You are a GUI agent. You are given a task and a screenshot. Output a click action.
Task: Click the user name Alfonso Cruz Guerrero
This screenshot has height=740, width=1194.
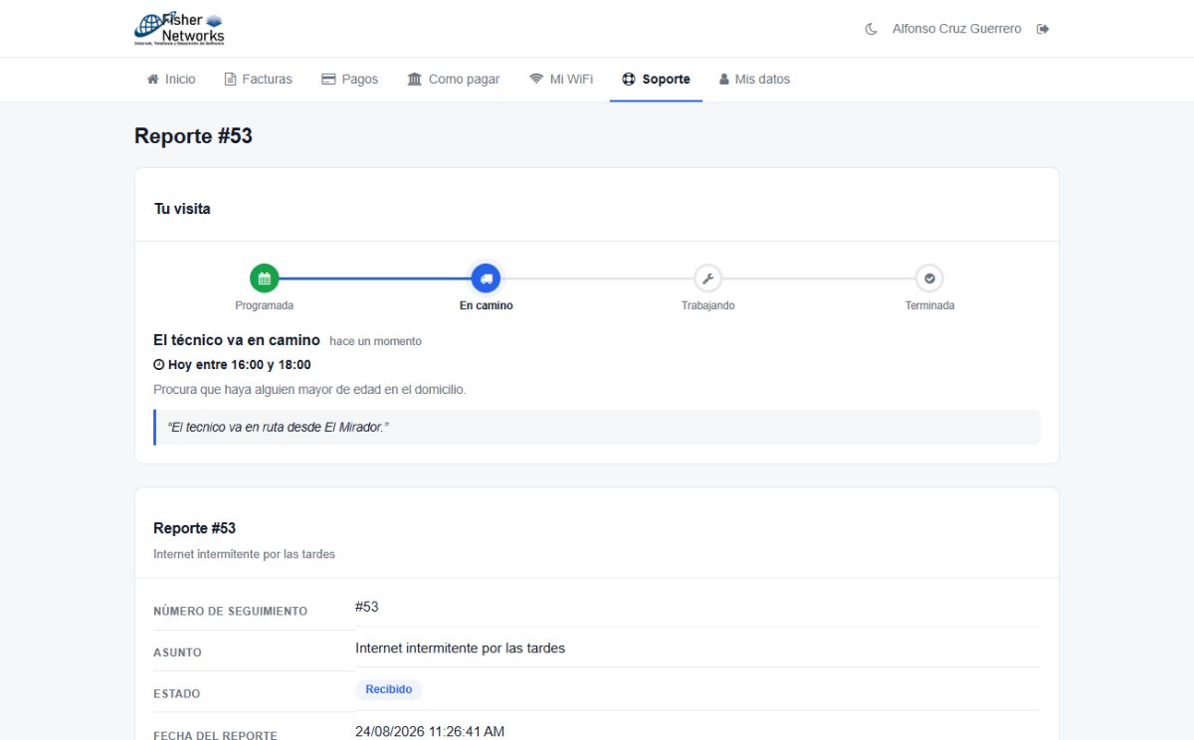[957, 29]
